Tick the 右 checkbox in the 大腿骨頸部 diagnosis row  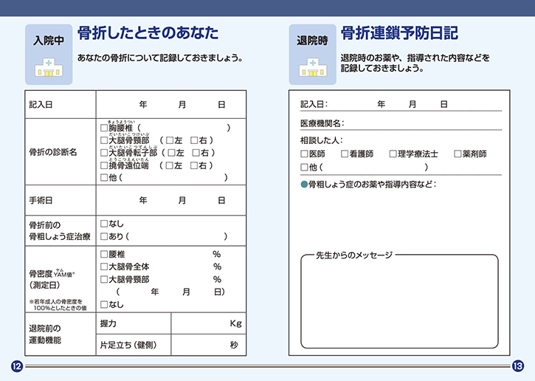[x=194, y=140]
